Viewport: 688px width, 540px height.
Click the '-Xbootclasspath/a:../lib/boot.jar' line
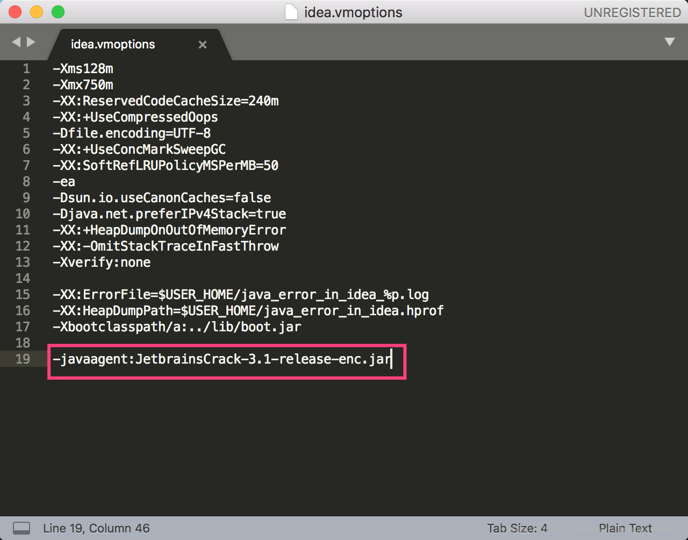(x=177, y=327)
